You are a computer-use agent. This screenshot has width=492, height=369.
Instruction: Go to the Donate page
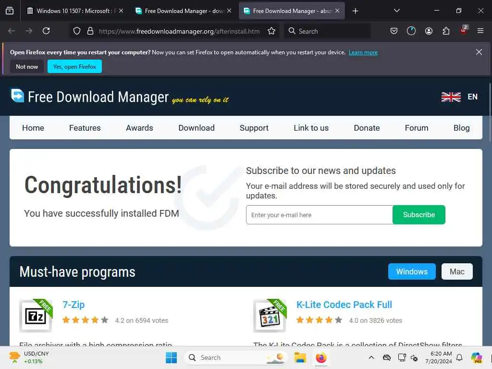point(367,128)
